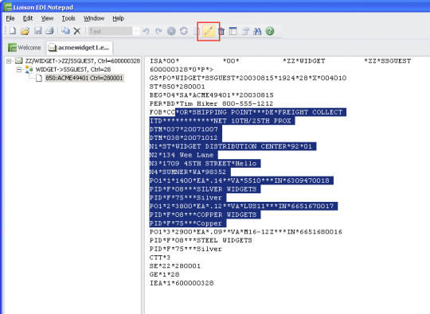Image resolution: width=430 pixels, height=314 pixels.
Task: Select the ZZ/WIDGET->ZZ/SSGUEST, Ctrl=600000328 tree row
Action: click(x=83, y=60)
